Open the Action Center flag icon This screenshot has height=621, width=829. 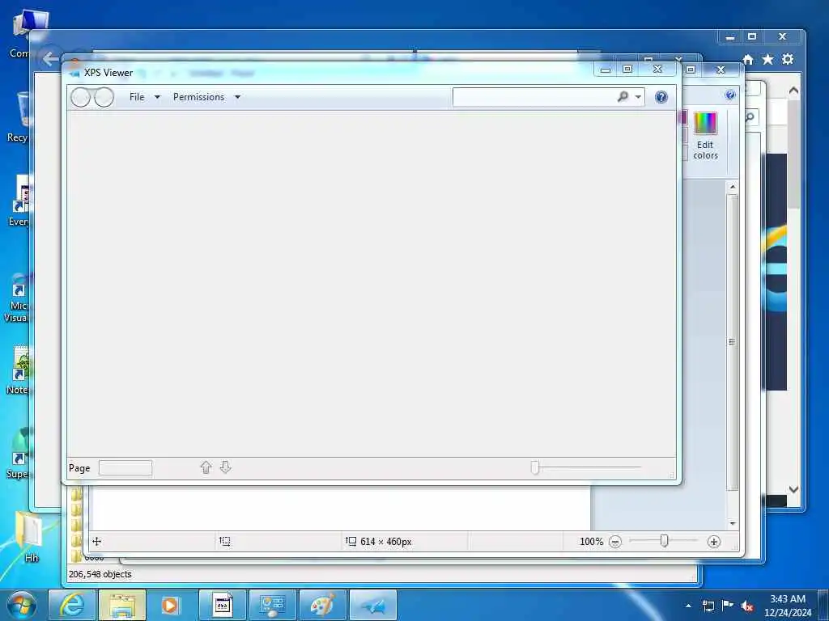click(x=728, y=605)
